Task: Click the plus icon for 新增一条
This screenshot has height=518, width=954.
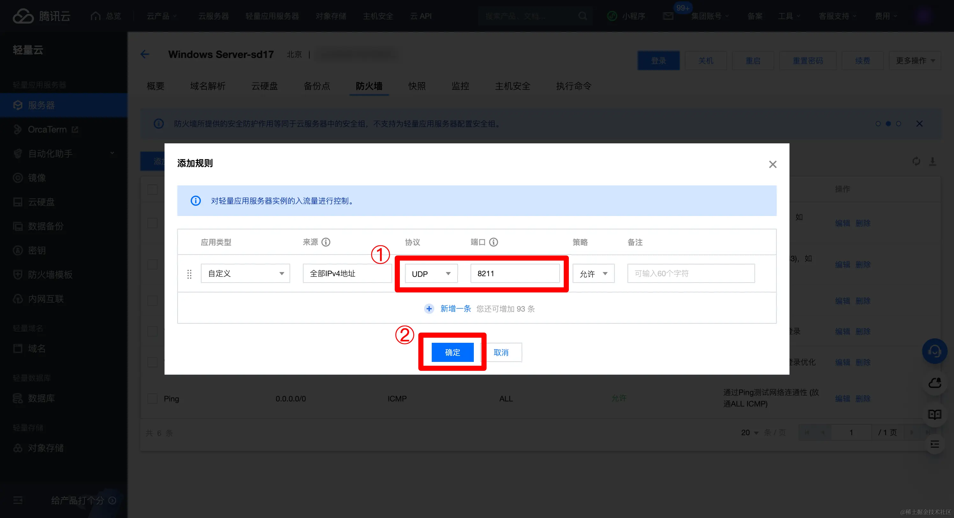Action: click(x=429, y=309)
